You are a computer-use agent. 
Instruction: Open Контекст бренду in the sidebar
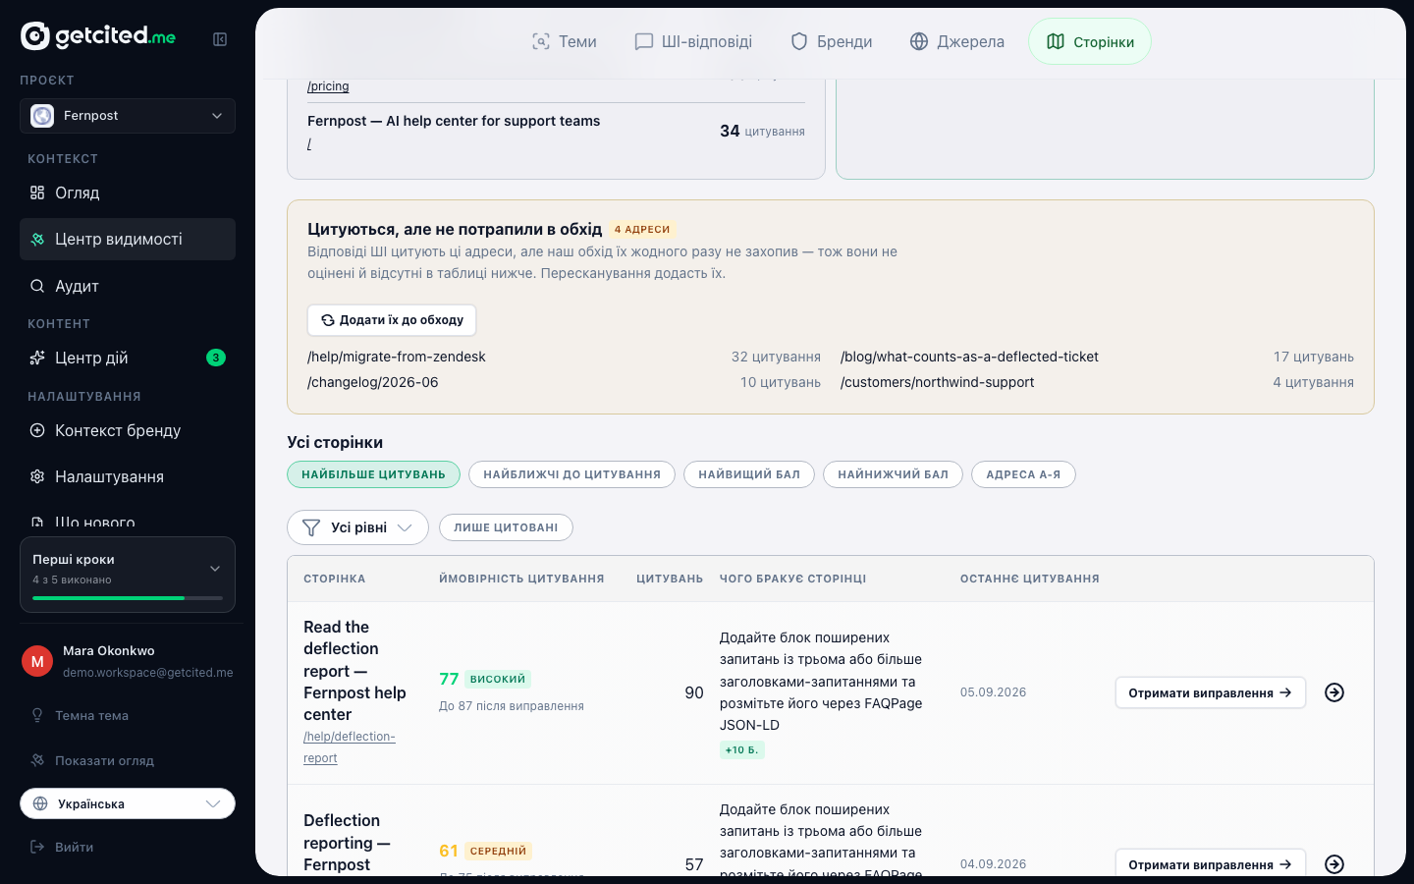point(128,430)
